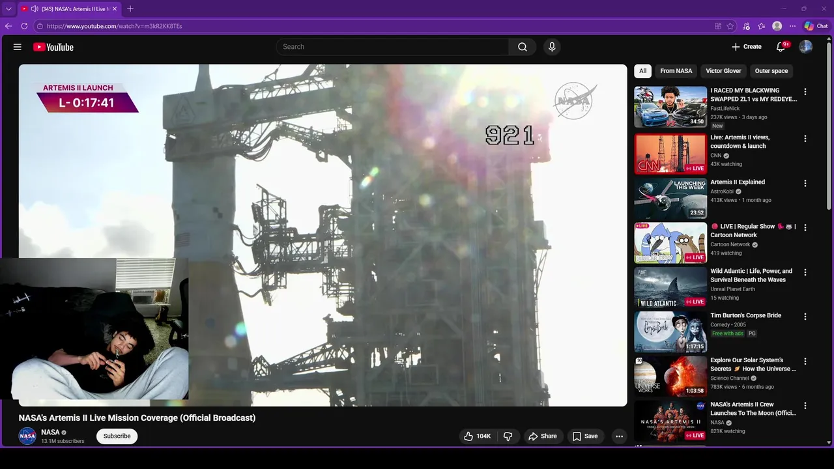The width and height of the screenshot is (834, 469).
Task: Click Science Channel name text
Action: [x=730, y=378]
